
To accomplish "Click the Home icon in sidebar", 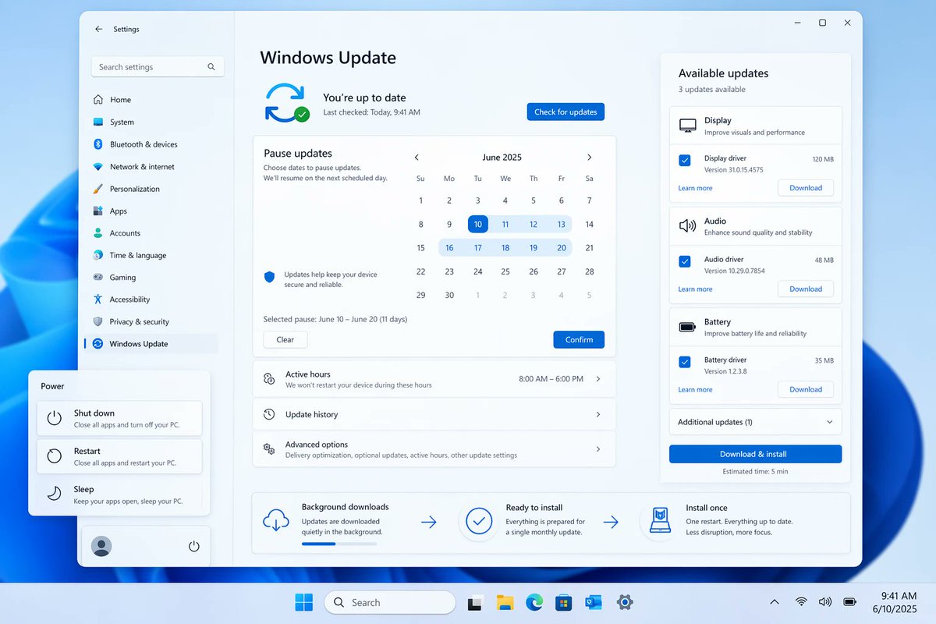I will (98, 100).
